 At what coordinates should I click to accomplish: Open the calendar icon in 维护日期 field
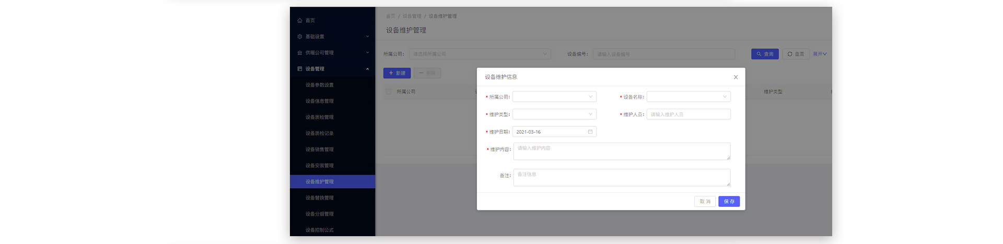[590, 132]
